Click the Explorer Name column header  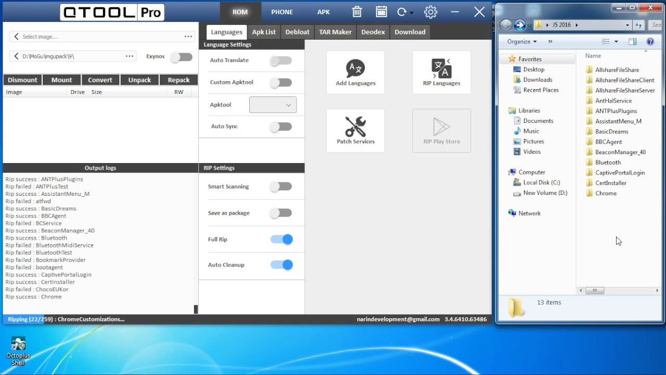593,56
